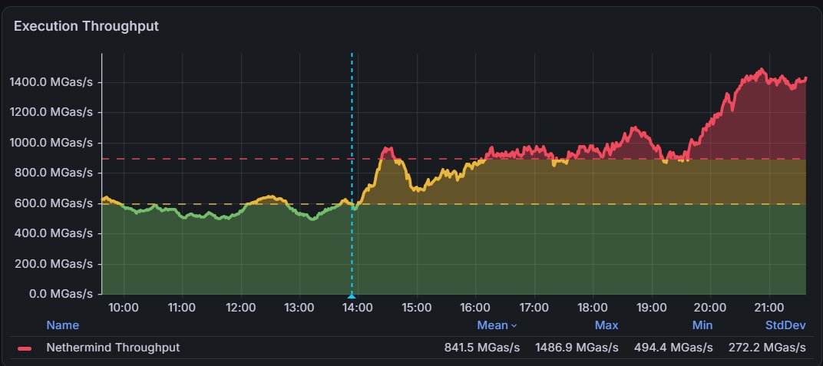
Task: Open the Execution Throughput panel title
Action: pos(86,25)
